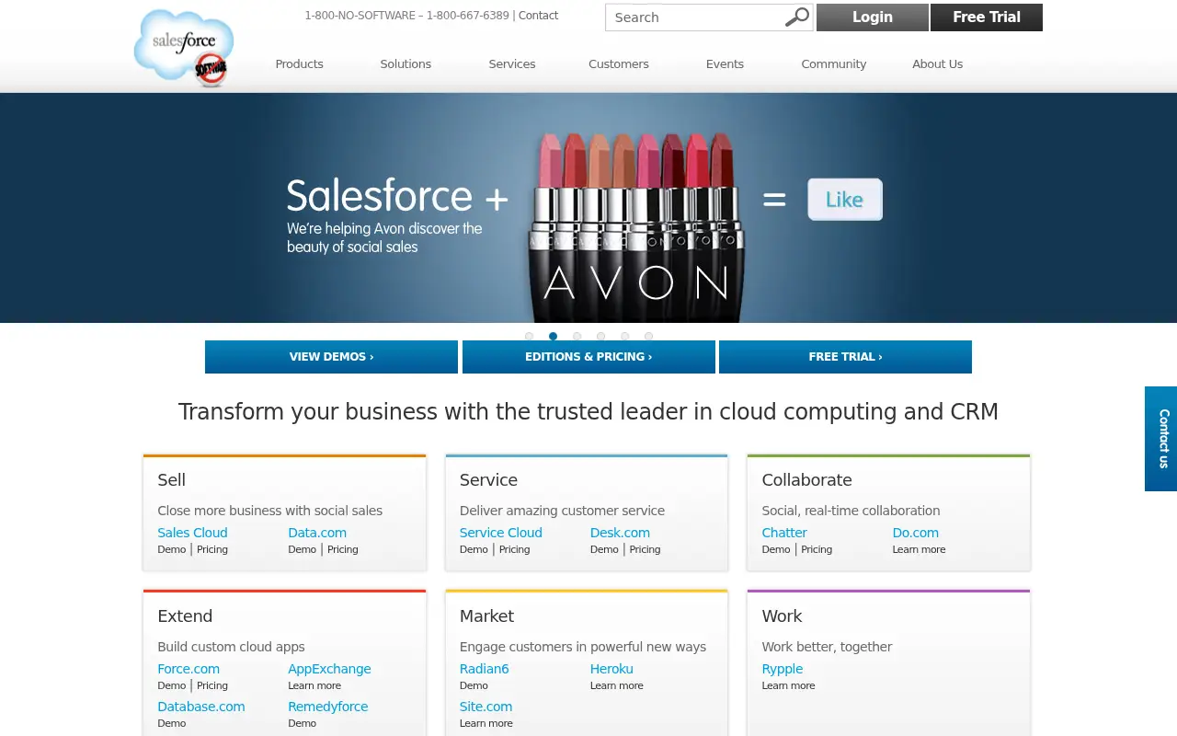
Task: Open the Contact us side tab
Action: point(1160,439)
